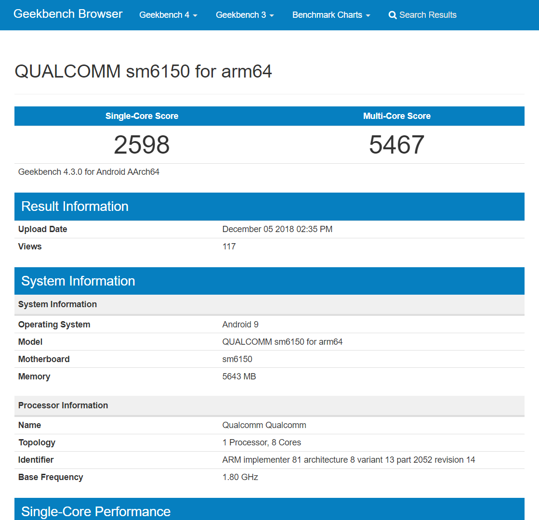Viewport: 539px width, 520px height.
Task: Select the Model row value QUALCOMM sm6150 for arm64
Action: coord(282,342)
